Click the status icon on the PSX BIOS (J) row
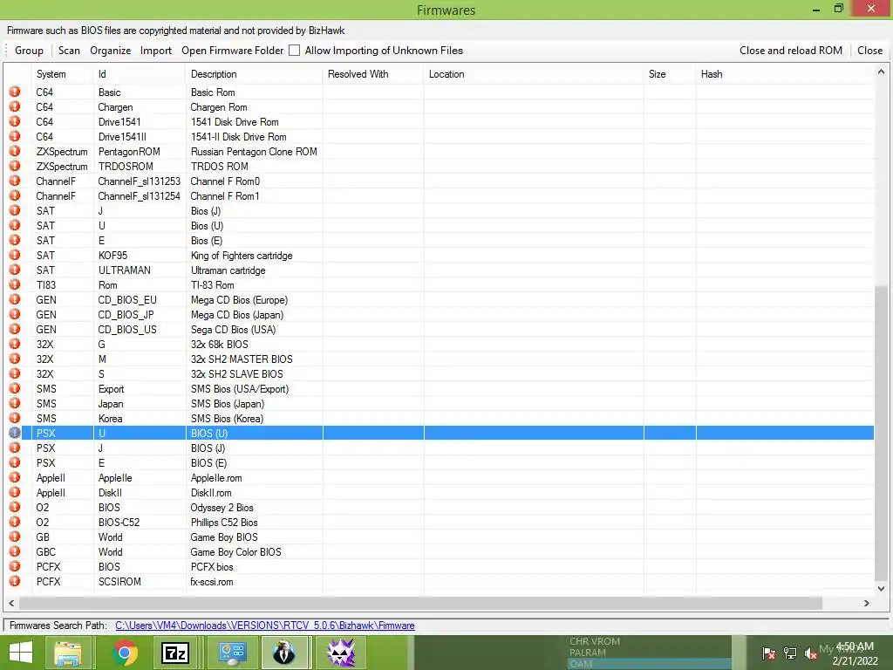The height and width of the screenshot is (670, 893). (15, 448)
